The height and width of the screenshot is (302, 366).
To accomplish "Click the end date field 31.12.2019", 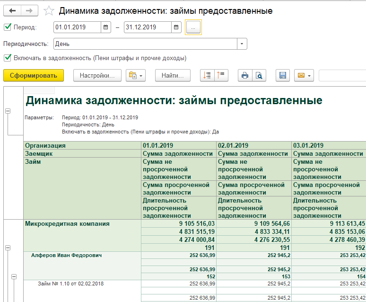I will 148,27.
